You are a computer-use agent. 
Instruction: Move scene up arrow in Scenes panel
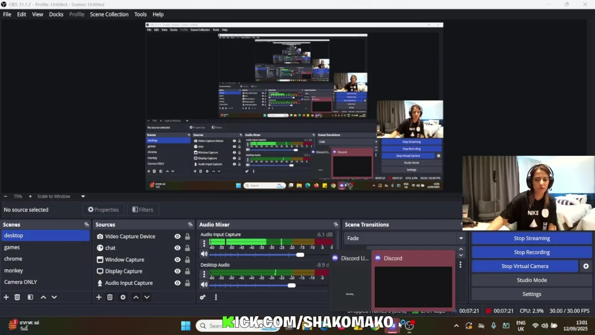[x=43, y=297]
